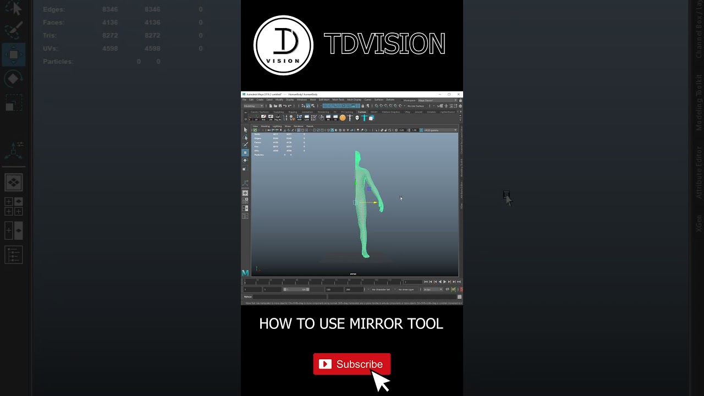704x396 pixels.
Task: Open the Mesh Tools menu
Action: coord(338,100)
